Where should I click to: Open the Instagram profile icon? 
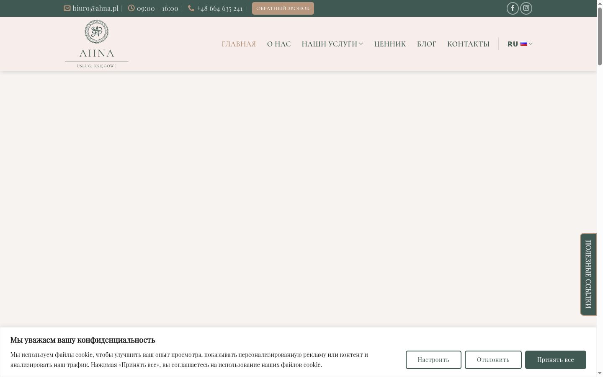click(x=526, y=8)
